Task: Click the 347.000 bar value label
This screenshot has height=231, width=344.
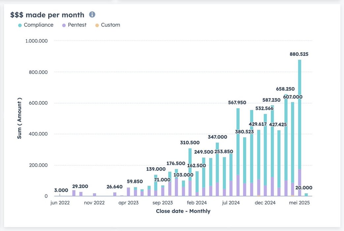Action: (217, 137)
